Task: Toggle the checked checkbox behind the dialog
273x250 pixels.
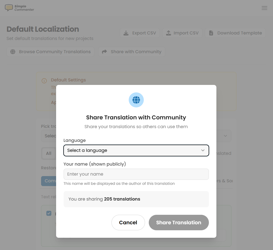Action: [x=49, y=213]
